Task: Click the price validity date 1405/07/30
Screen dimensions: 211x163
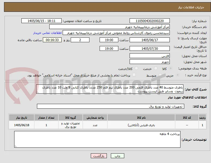Action: (x=150, y=48)
